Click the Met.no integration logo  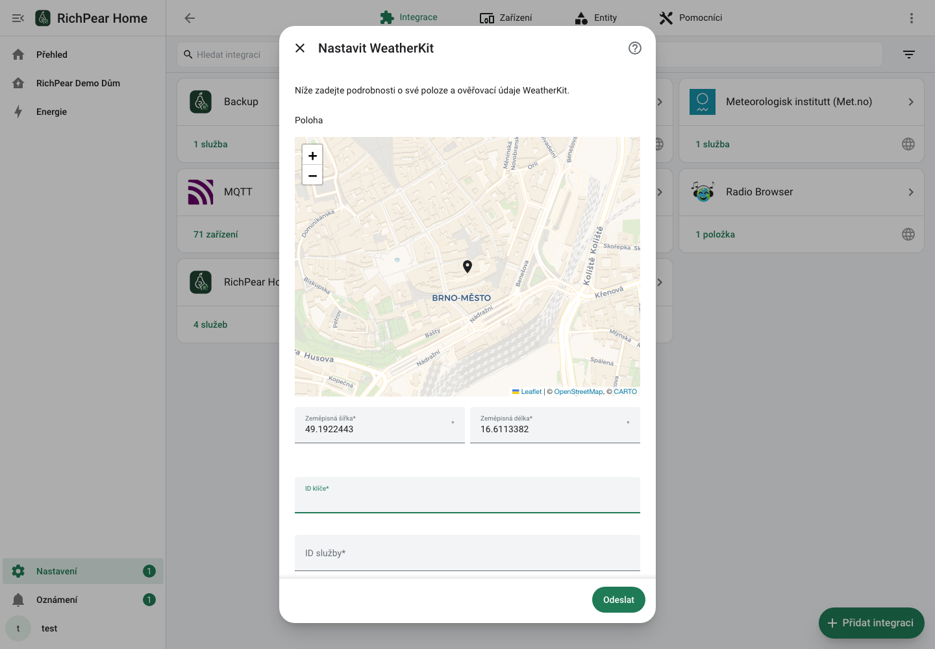[x=703, y=102]
